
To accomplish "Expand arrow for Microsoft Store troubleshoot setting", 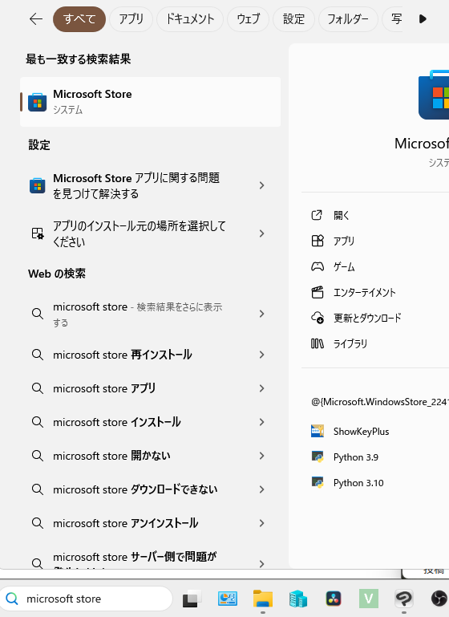I will click(262, 185).
